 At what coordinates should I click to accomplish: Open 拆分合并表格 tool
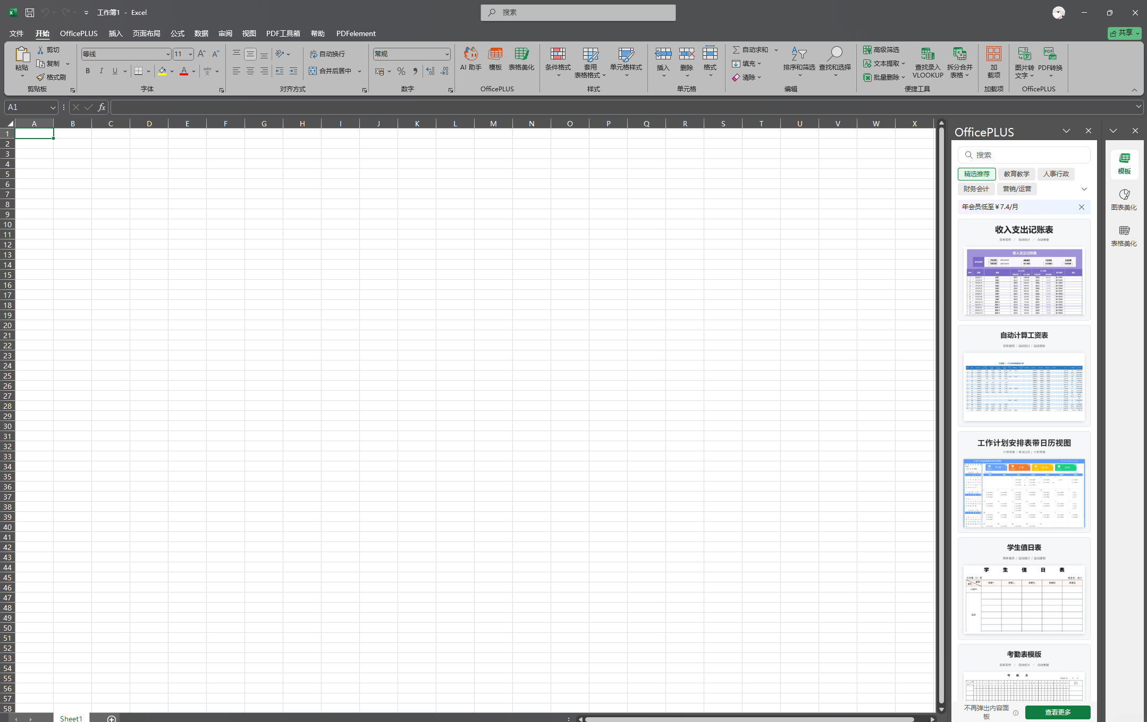click(960, 62)
